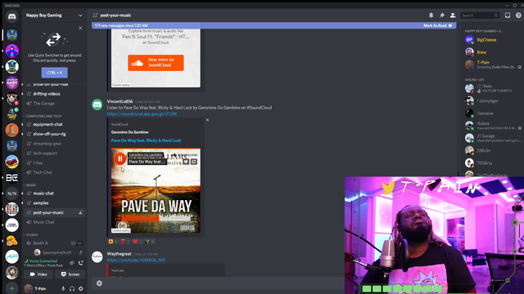The width and height of the screenshot is (524, 294).
Task: Open Geronimo Da Gambino artist name
Action: tap(129, 132)
